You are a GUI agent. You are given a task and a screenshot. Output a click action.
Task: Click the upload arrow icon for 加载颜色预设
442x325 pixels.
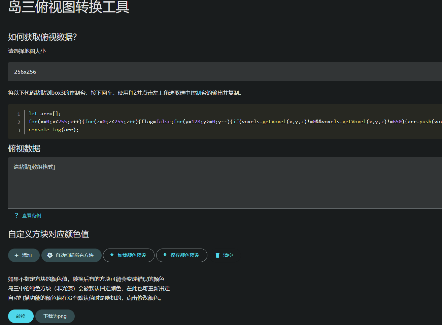(x=112, y=255)
